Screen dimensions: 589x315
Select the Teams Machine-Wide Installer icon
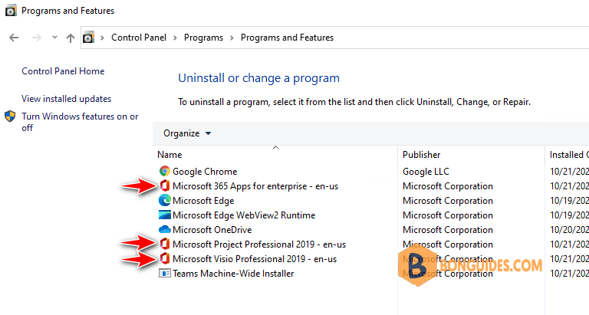click(165, 274)
